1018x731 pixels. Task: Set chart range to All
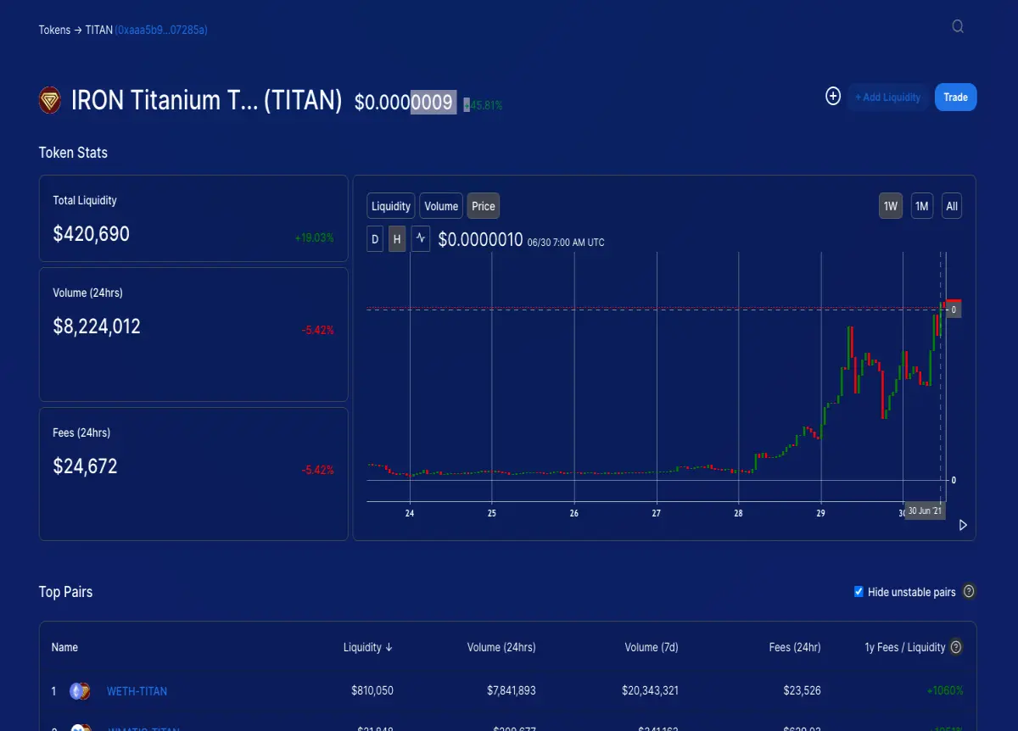pos(952,206)
